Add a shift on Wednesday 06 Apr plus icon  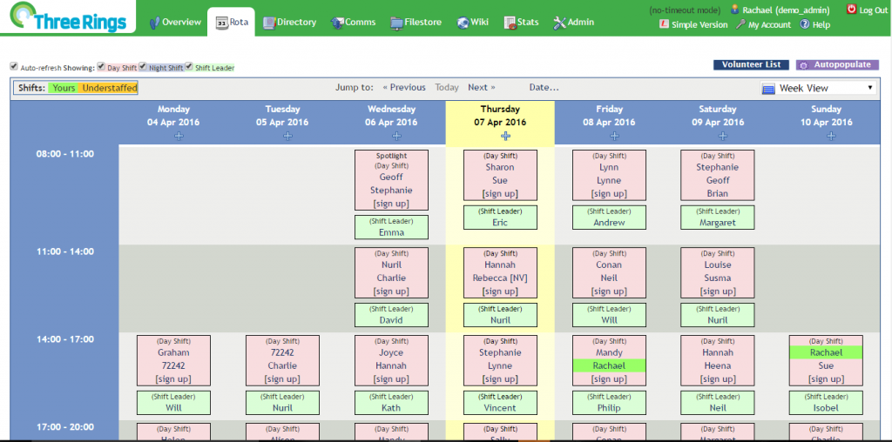tap(396, 136)
